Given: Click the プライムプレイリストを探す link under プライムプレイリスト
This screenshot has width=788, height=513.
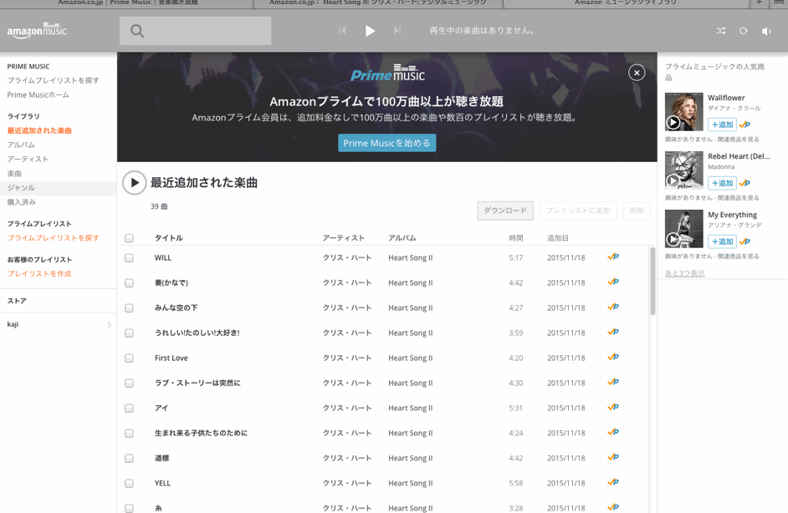Looking at the screenshot, I should click(53, 238).
